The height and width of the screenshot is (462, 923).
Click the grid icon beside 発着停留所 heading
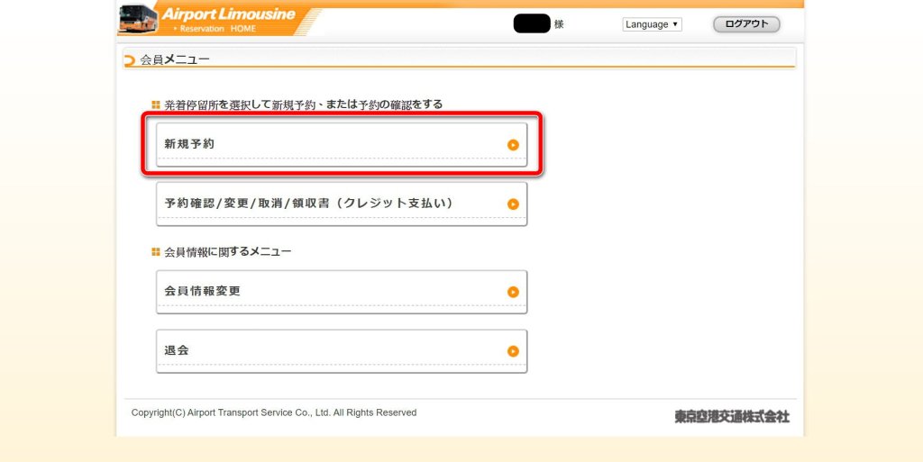[156, 104]
